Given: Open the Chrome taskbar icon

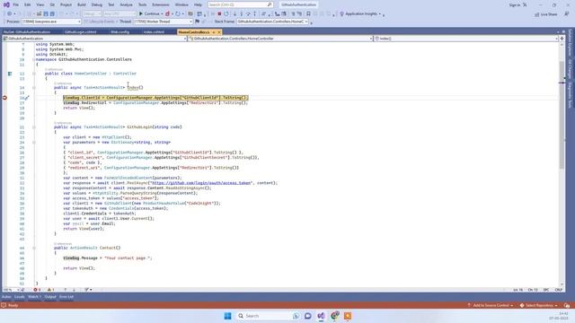Looking at the screenshot, I should tap(334, 316).
